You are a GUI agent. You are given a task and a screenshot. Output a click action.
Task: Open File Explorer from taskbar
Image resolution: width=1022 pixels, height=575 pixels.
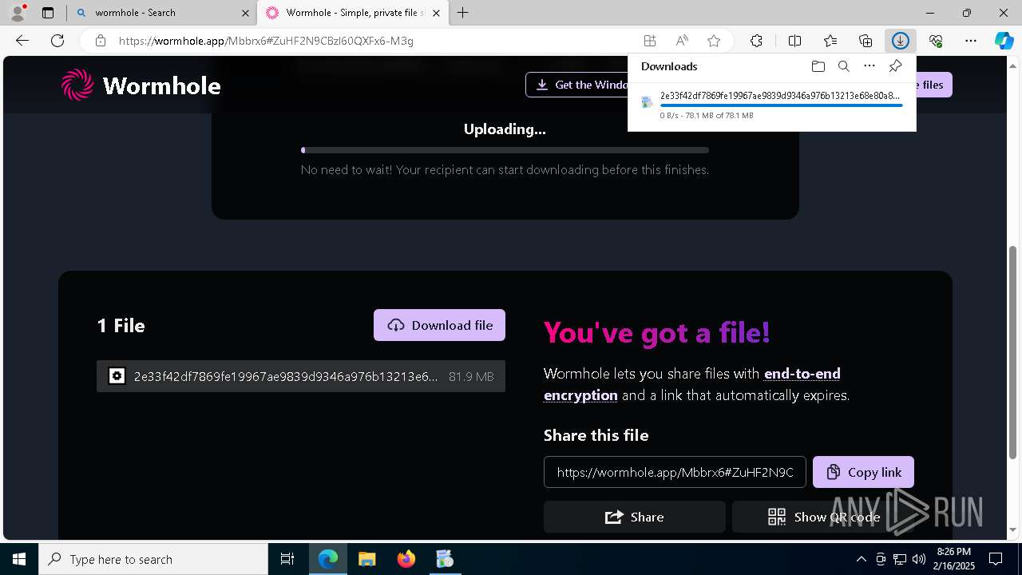click(366, 559)
